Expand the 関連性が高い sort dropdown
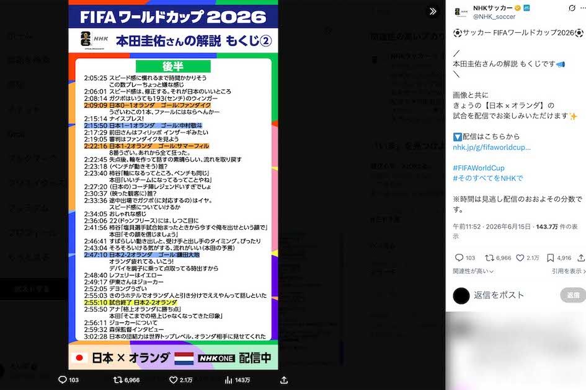Viewport: 586px width, 390px height. [473, 271]
